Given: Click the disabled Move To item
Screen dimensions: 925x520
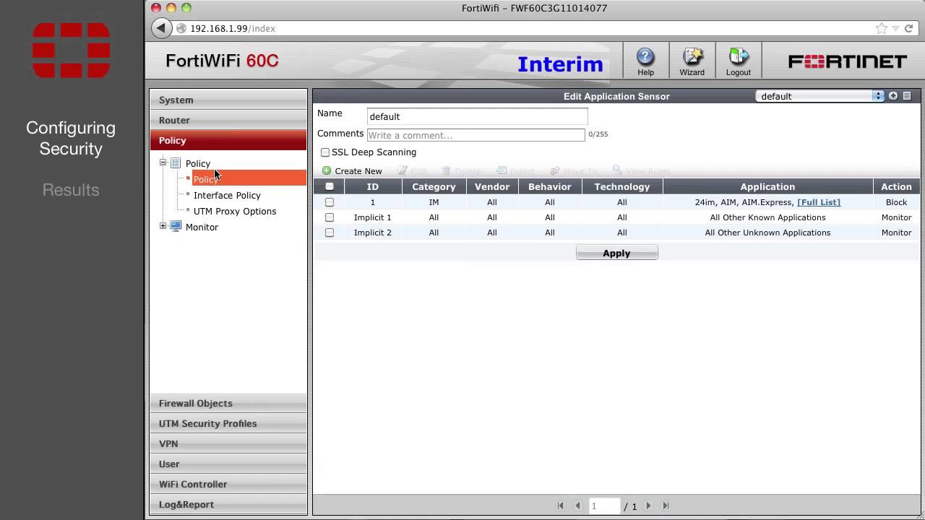Looking at the screenshot, I should point(573,171).
